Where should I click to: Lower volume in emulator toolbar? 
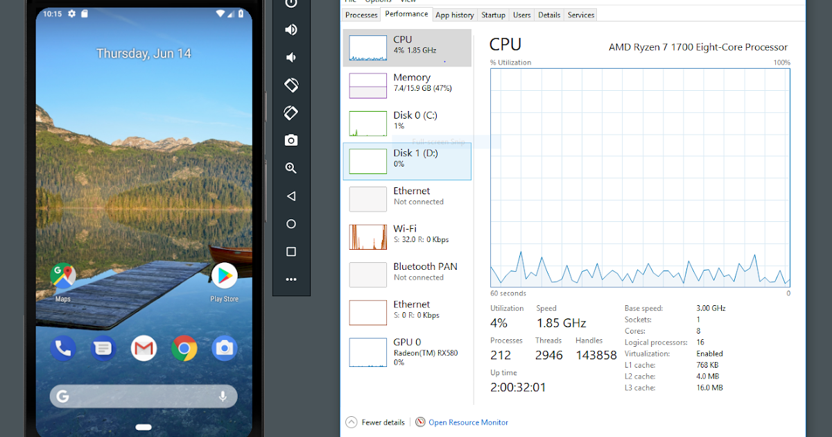291,57
